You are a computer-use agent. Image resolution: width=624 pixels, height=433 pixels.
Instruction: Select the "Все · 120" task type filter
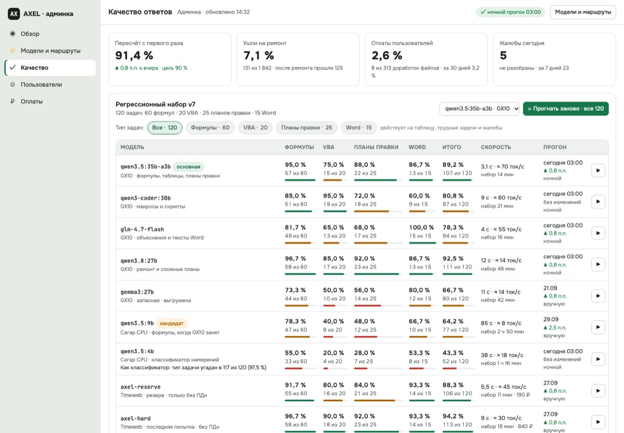tap(165, 128)
